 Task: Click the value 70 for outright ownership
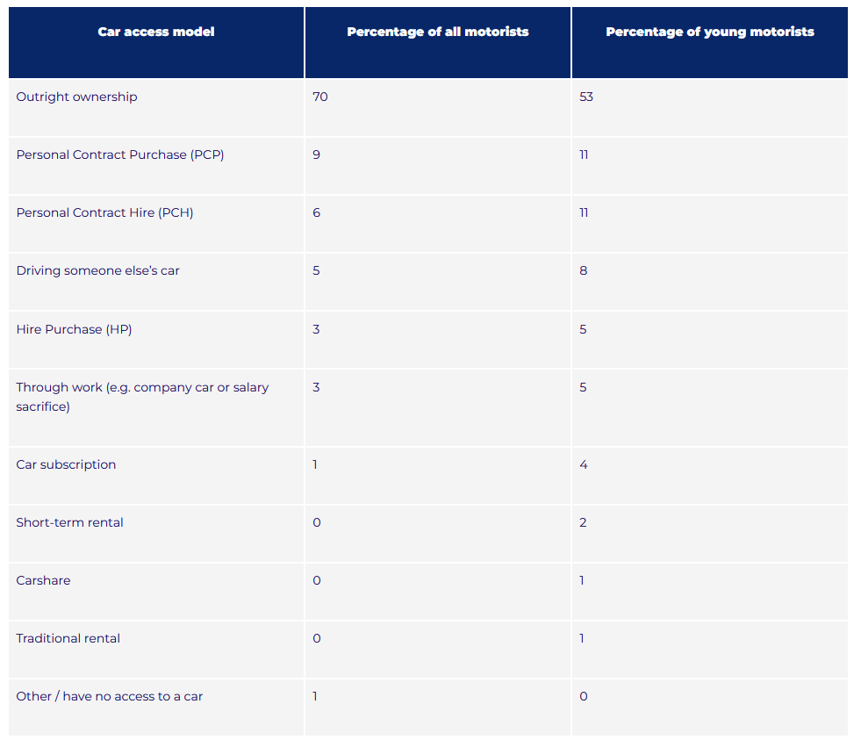[x=320, y=97]
